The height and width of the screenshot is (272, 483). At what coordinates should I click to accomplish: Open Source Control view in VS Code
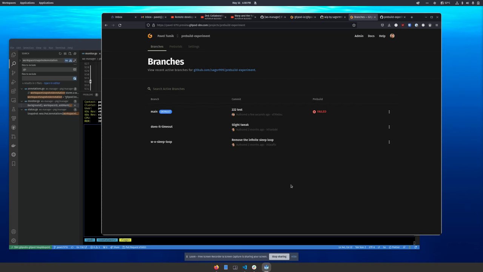[x=14, y=73]
